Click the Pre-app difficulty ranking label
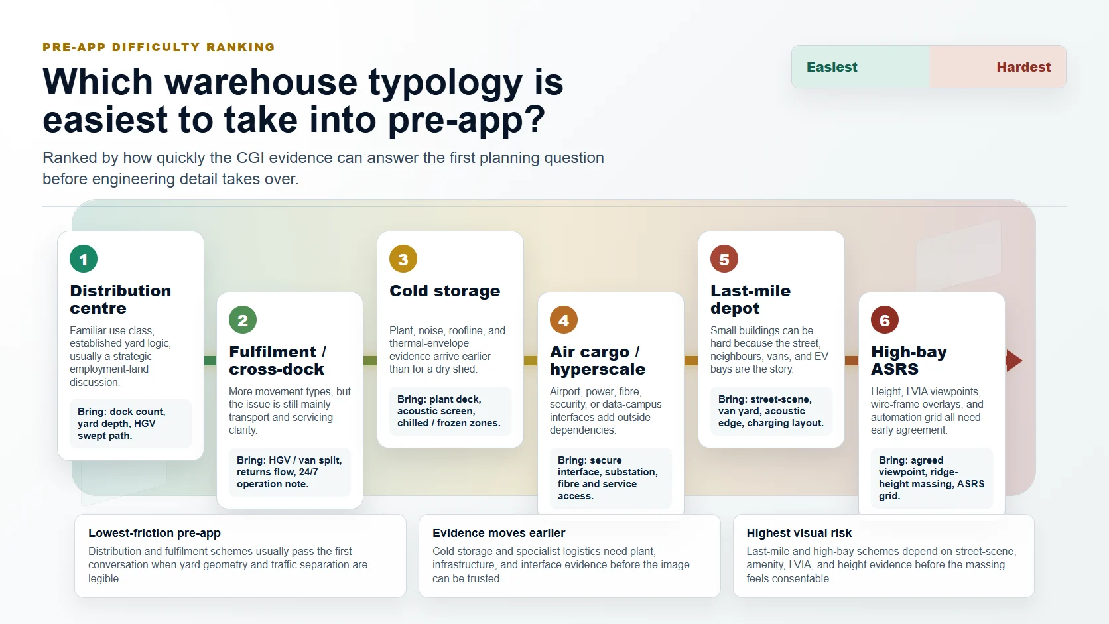The width and height of the screenshot is (1109, 624). [159, 47]
